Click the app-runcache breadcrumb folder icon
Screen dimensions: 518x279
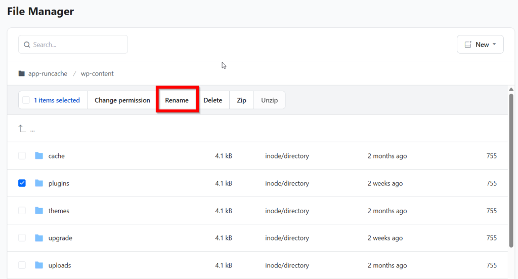22,74
